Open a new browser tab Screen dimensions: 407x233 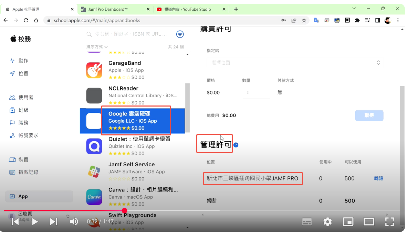[x=236, y=9]
